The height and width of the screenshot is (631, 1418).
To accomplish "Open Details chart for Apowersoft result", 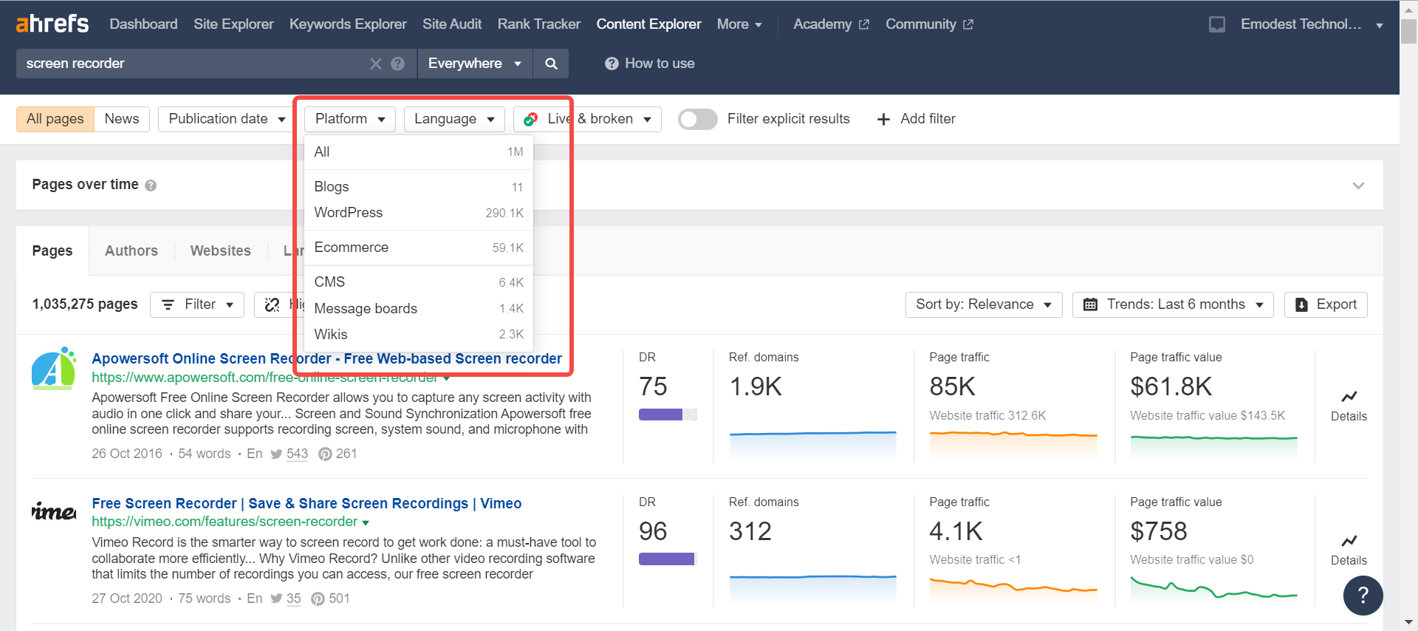I will click(x=1349, y=406).
